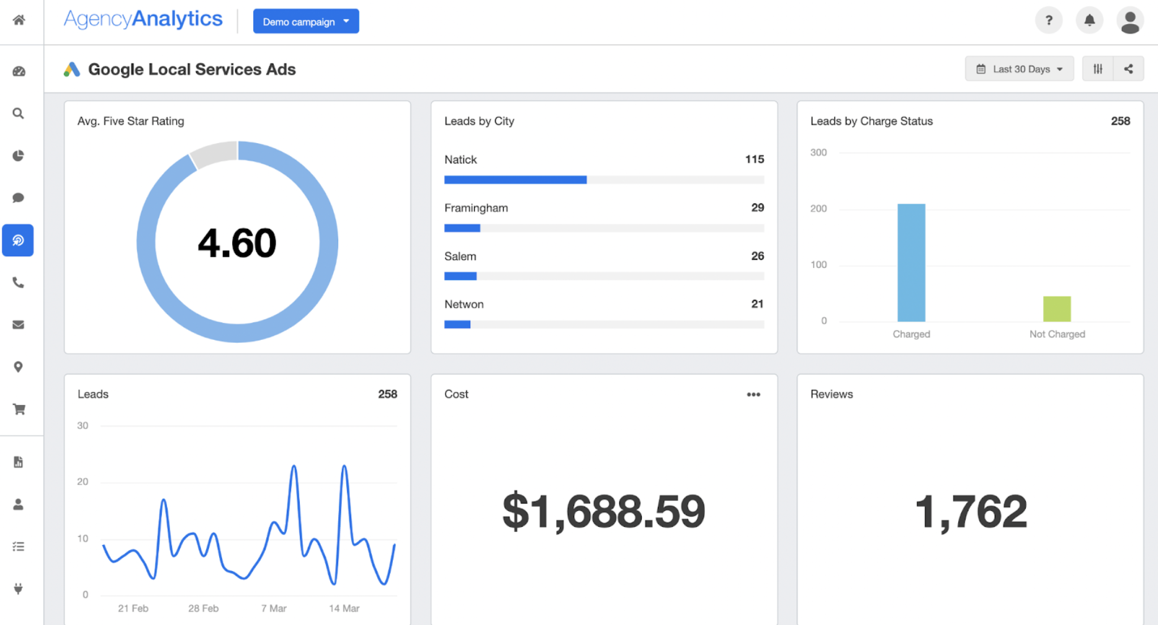The width and height of the screenshot is (1158, 625).
Task: Click the Cost widget heading
Action: pos(456,394)
